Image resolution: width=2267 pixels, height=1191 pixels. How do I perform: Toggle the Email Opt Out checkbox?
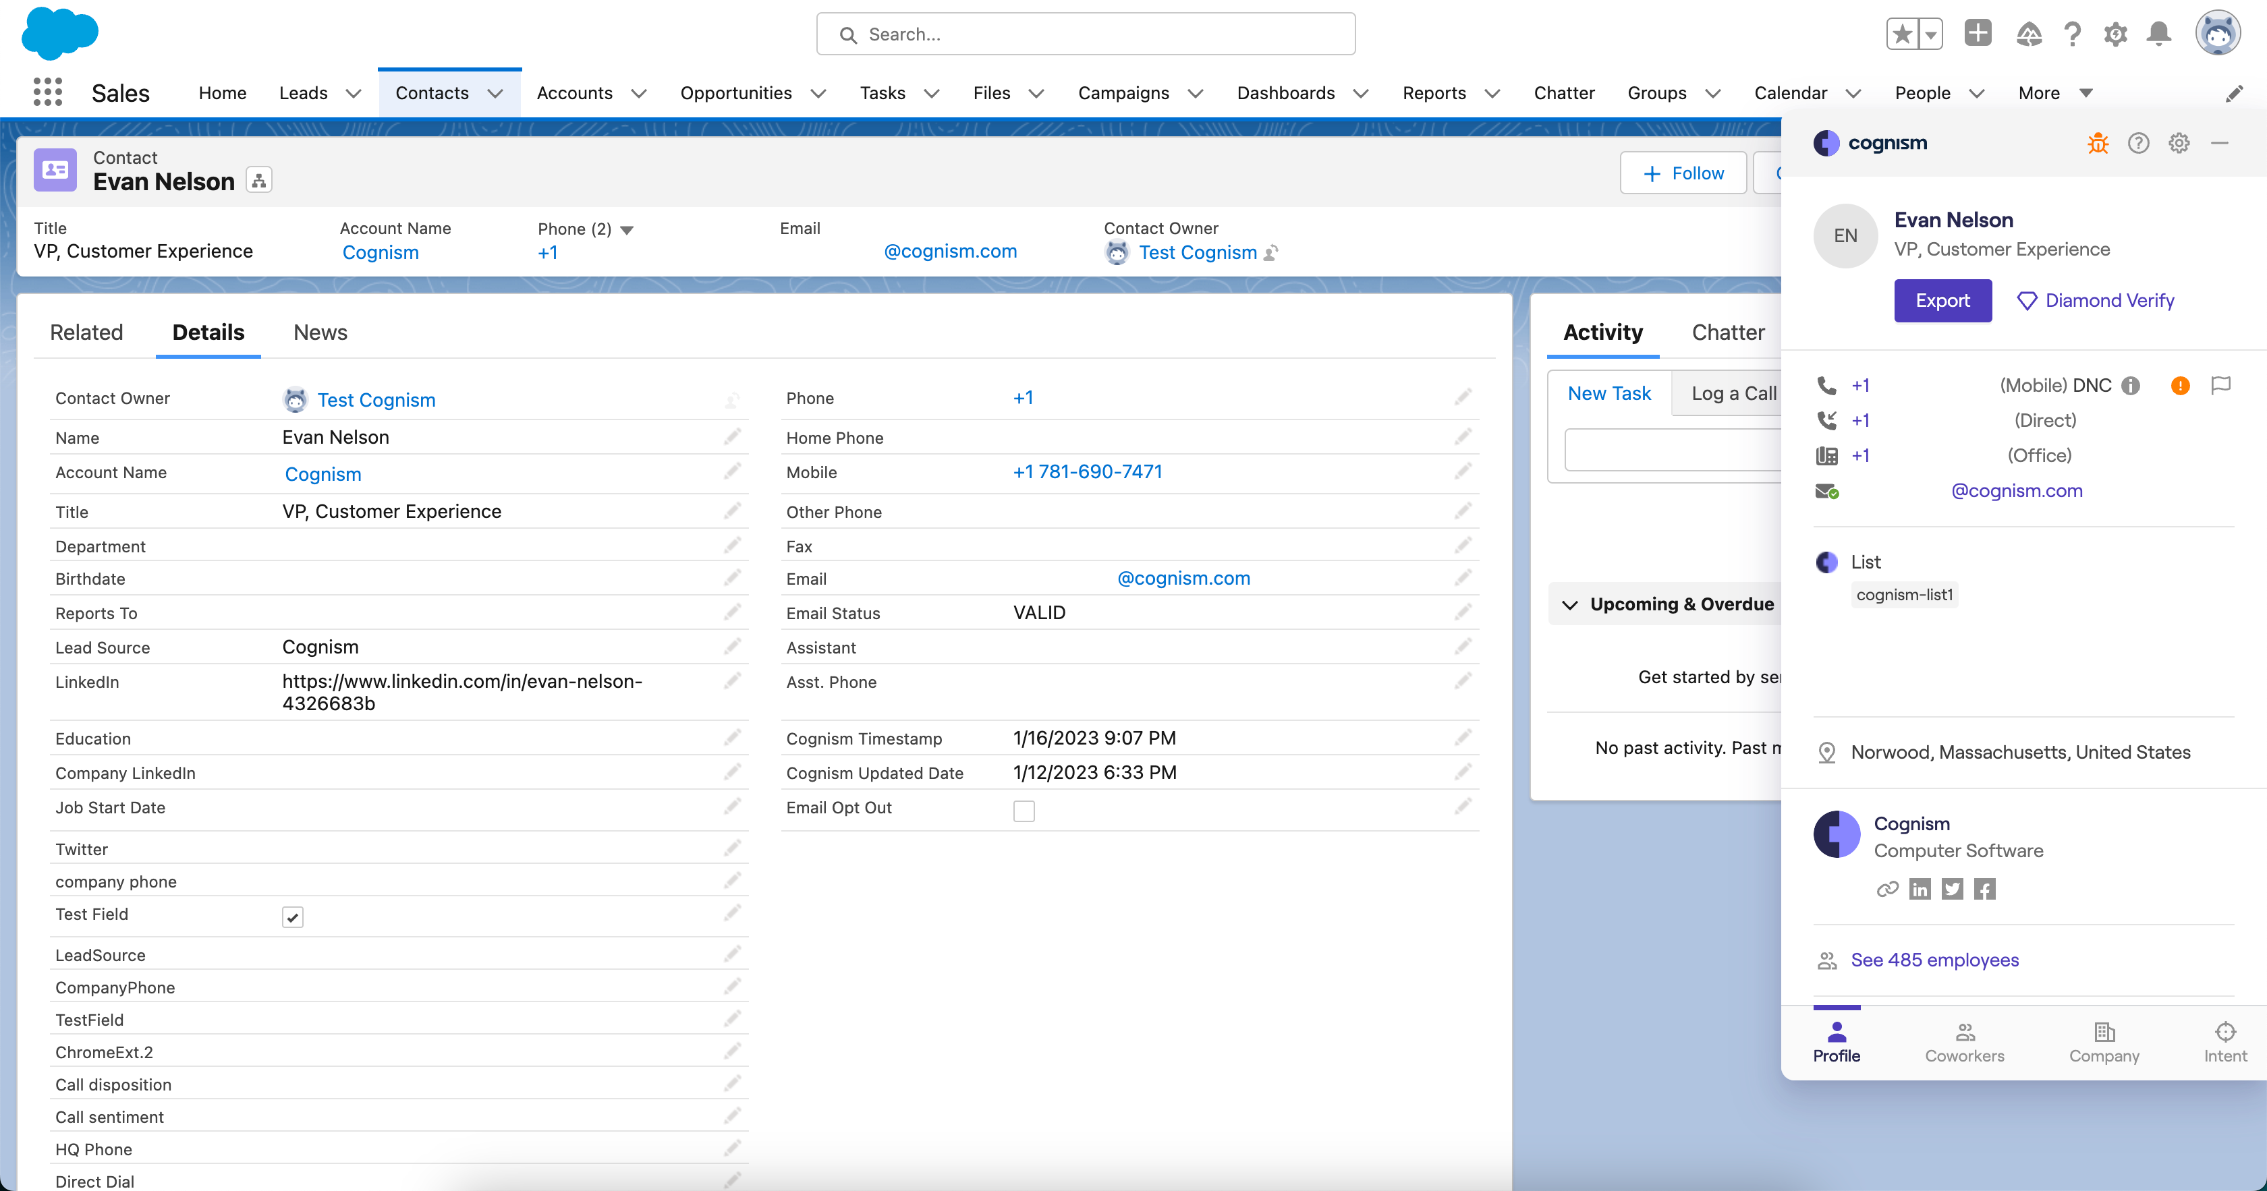click(x=1024, y=810)
